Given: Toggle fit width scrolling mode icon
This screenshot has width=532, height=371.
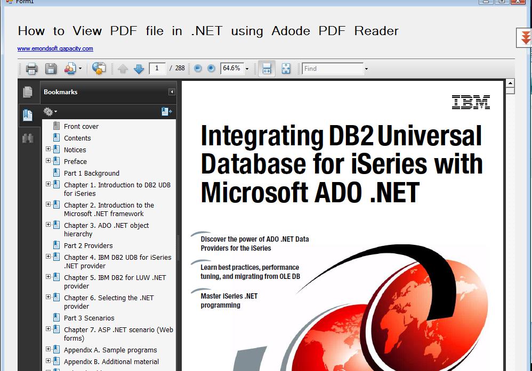Looking at the screenshot, I should point(267,69).
